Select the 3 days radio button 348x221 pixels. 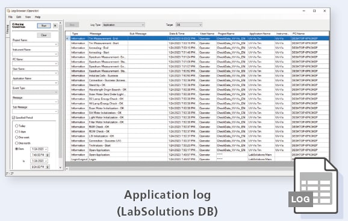pos(17,132)
